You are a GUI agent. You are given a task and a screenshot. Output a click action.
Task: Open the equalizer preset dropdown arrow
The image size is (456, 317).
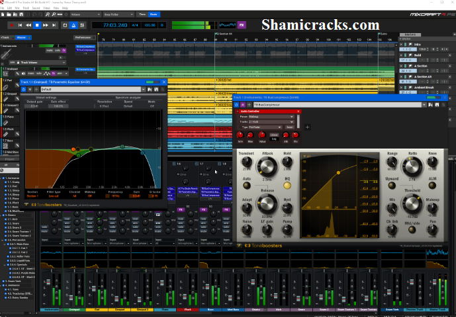click(144, 89)
